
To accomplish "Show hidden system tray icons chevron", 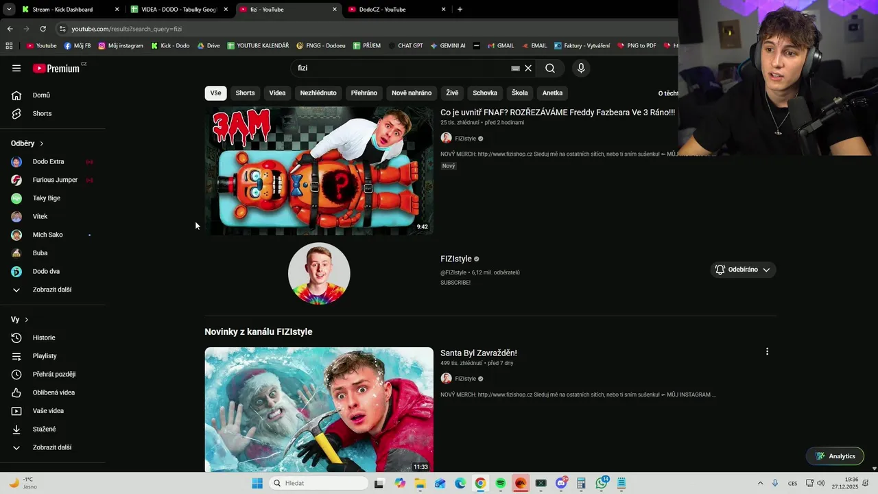I will tap(759, 483).
